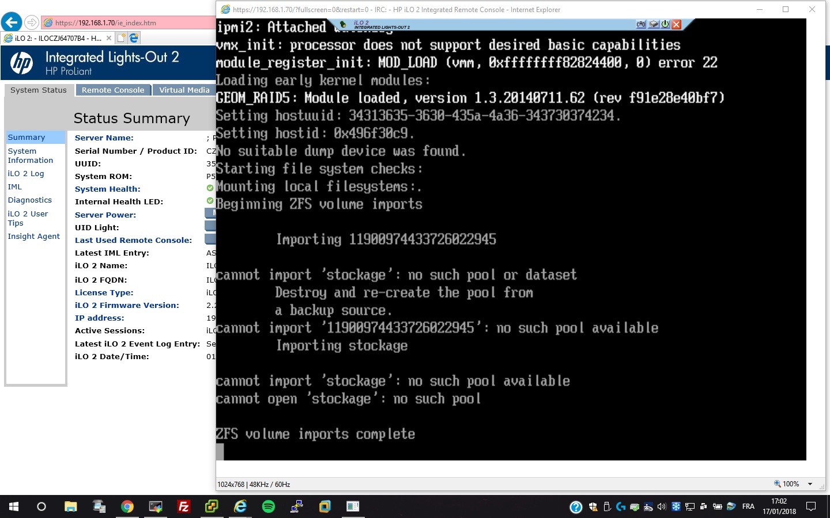Screen dimensions: 830x518
Task: Click the browser forward arrow button
Action: click(32, 22)
